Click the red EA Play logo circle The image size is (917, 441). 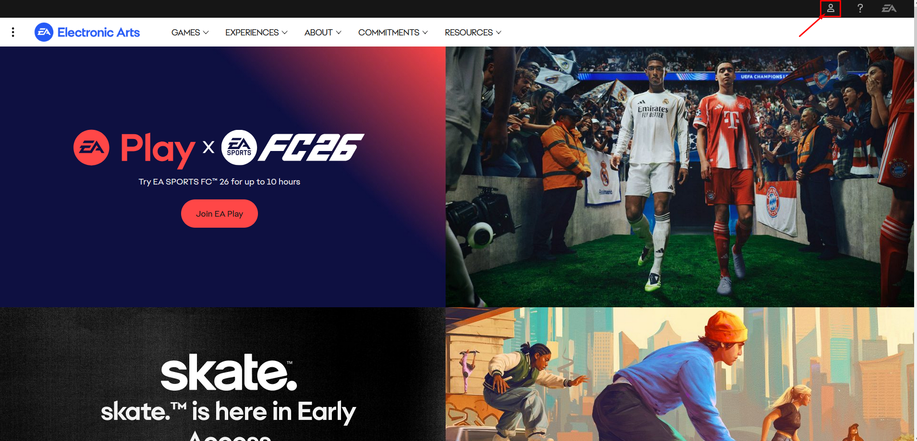click(91, 148)
